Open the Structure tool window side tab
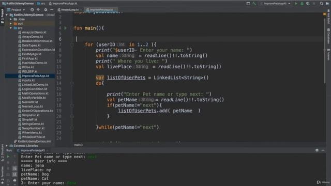Image resolution: width=331 pixels, height=186 pixels. click(x=2, y=153)
